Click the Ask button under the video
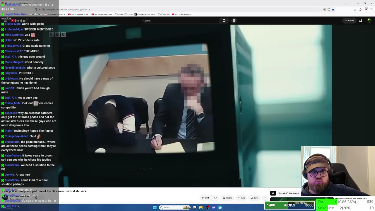Viewport: 375px width, 211px height. coord(241,198)
